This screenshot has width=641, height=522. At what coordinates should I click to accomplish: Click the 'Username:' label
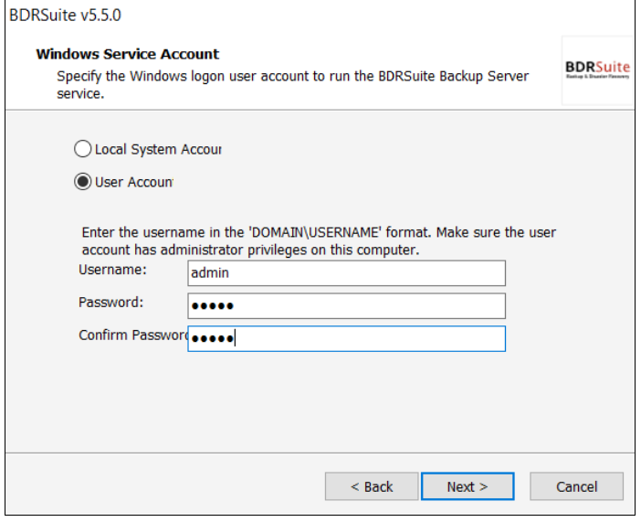(112, 270)
